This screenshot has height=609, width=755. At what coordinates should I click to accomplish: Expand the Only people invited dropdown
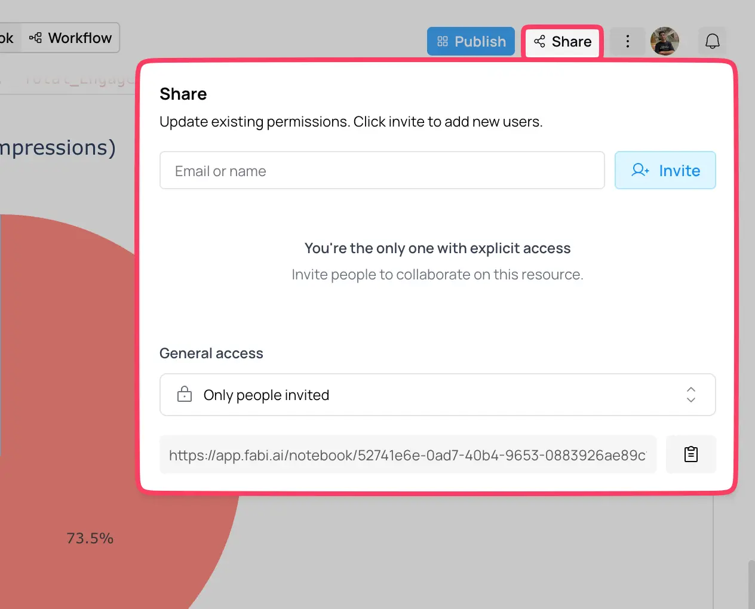[437, 395]
